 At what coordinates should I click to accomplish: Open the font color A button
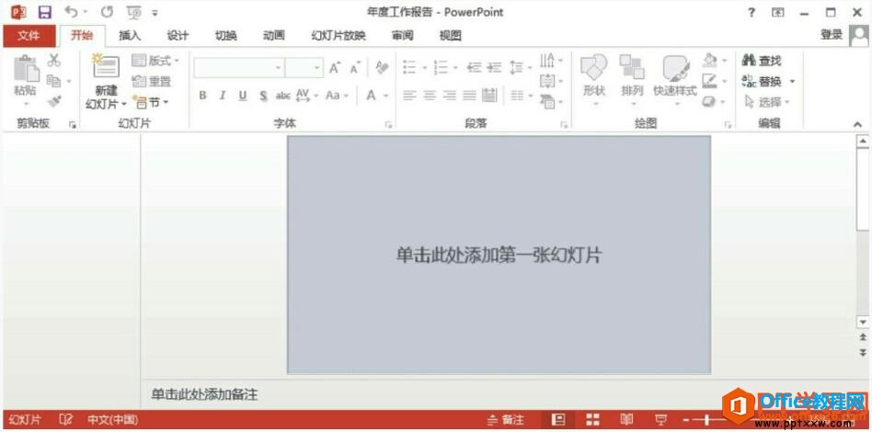coord(371,96)
